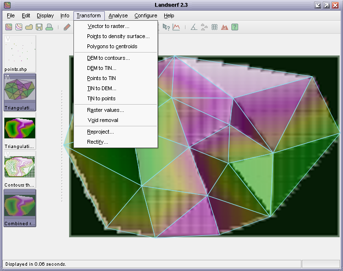
Task: Click the profile graph toolbar icon
Action: (176, 27)
